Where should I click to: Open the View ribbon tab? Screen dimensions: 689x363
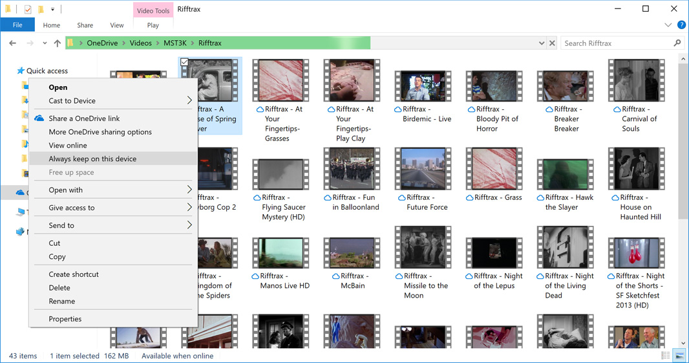coord(116,25)
